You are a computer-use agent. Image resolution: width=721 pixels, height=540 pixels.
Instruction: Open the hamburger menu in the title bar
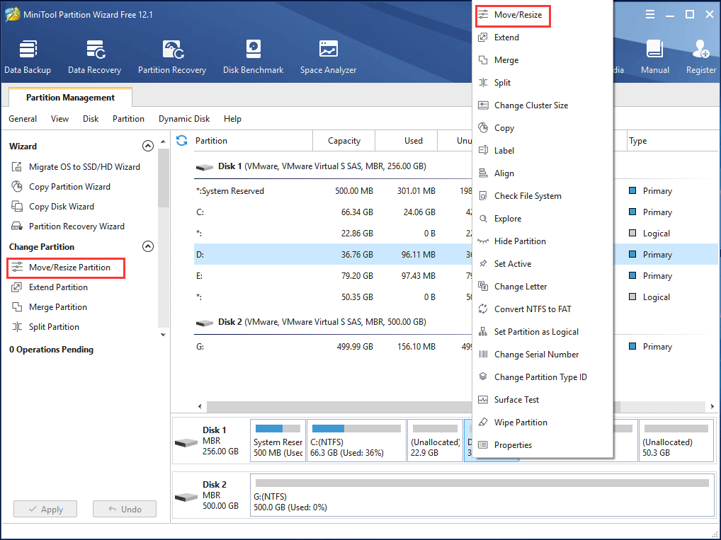[x=649, y=14]
